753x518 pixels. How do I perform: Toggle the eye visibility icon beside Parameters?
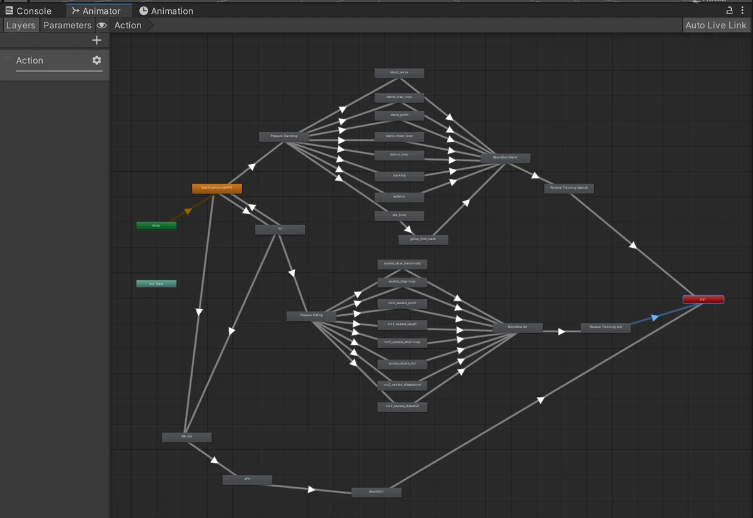pyautogui.click(x=102, y=25)
